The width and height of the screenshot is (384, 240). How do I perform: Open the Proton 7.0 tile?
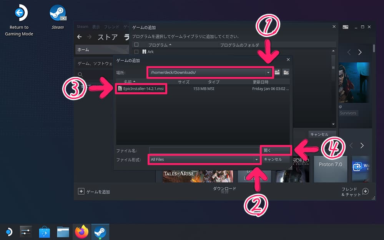[330, 169]
